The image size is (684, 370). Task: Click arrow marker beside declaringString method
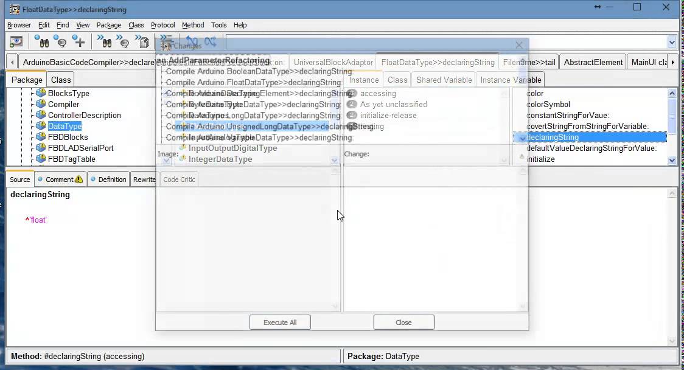coord(522,138)
